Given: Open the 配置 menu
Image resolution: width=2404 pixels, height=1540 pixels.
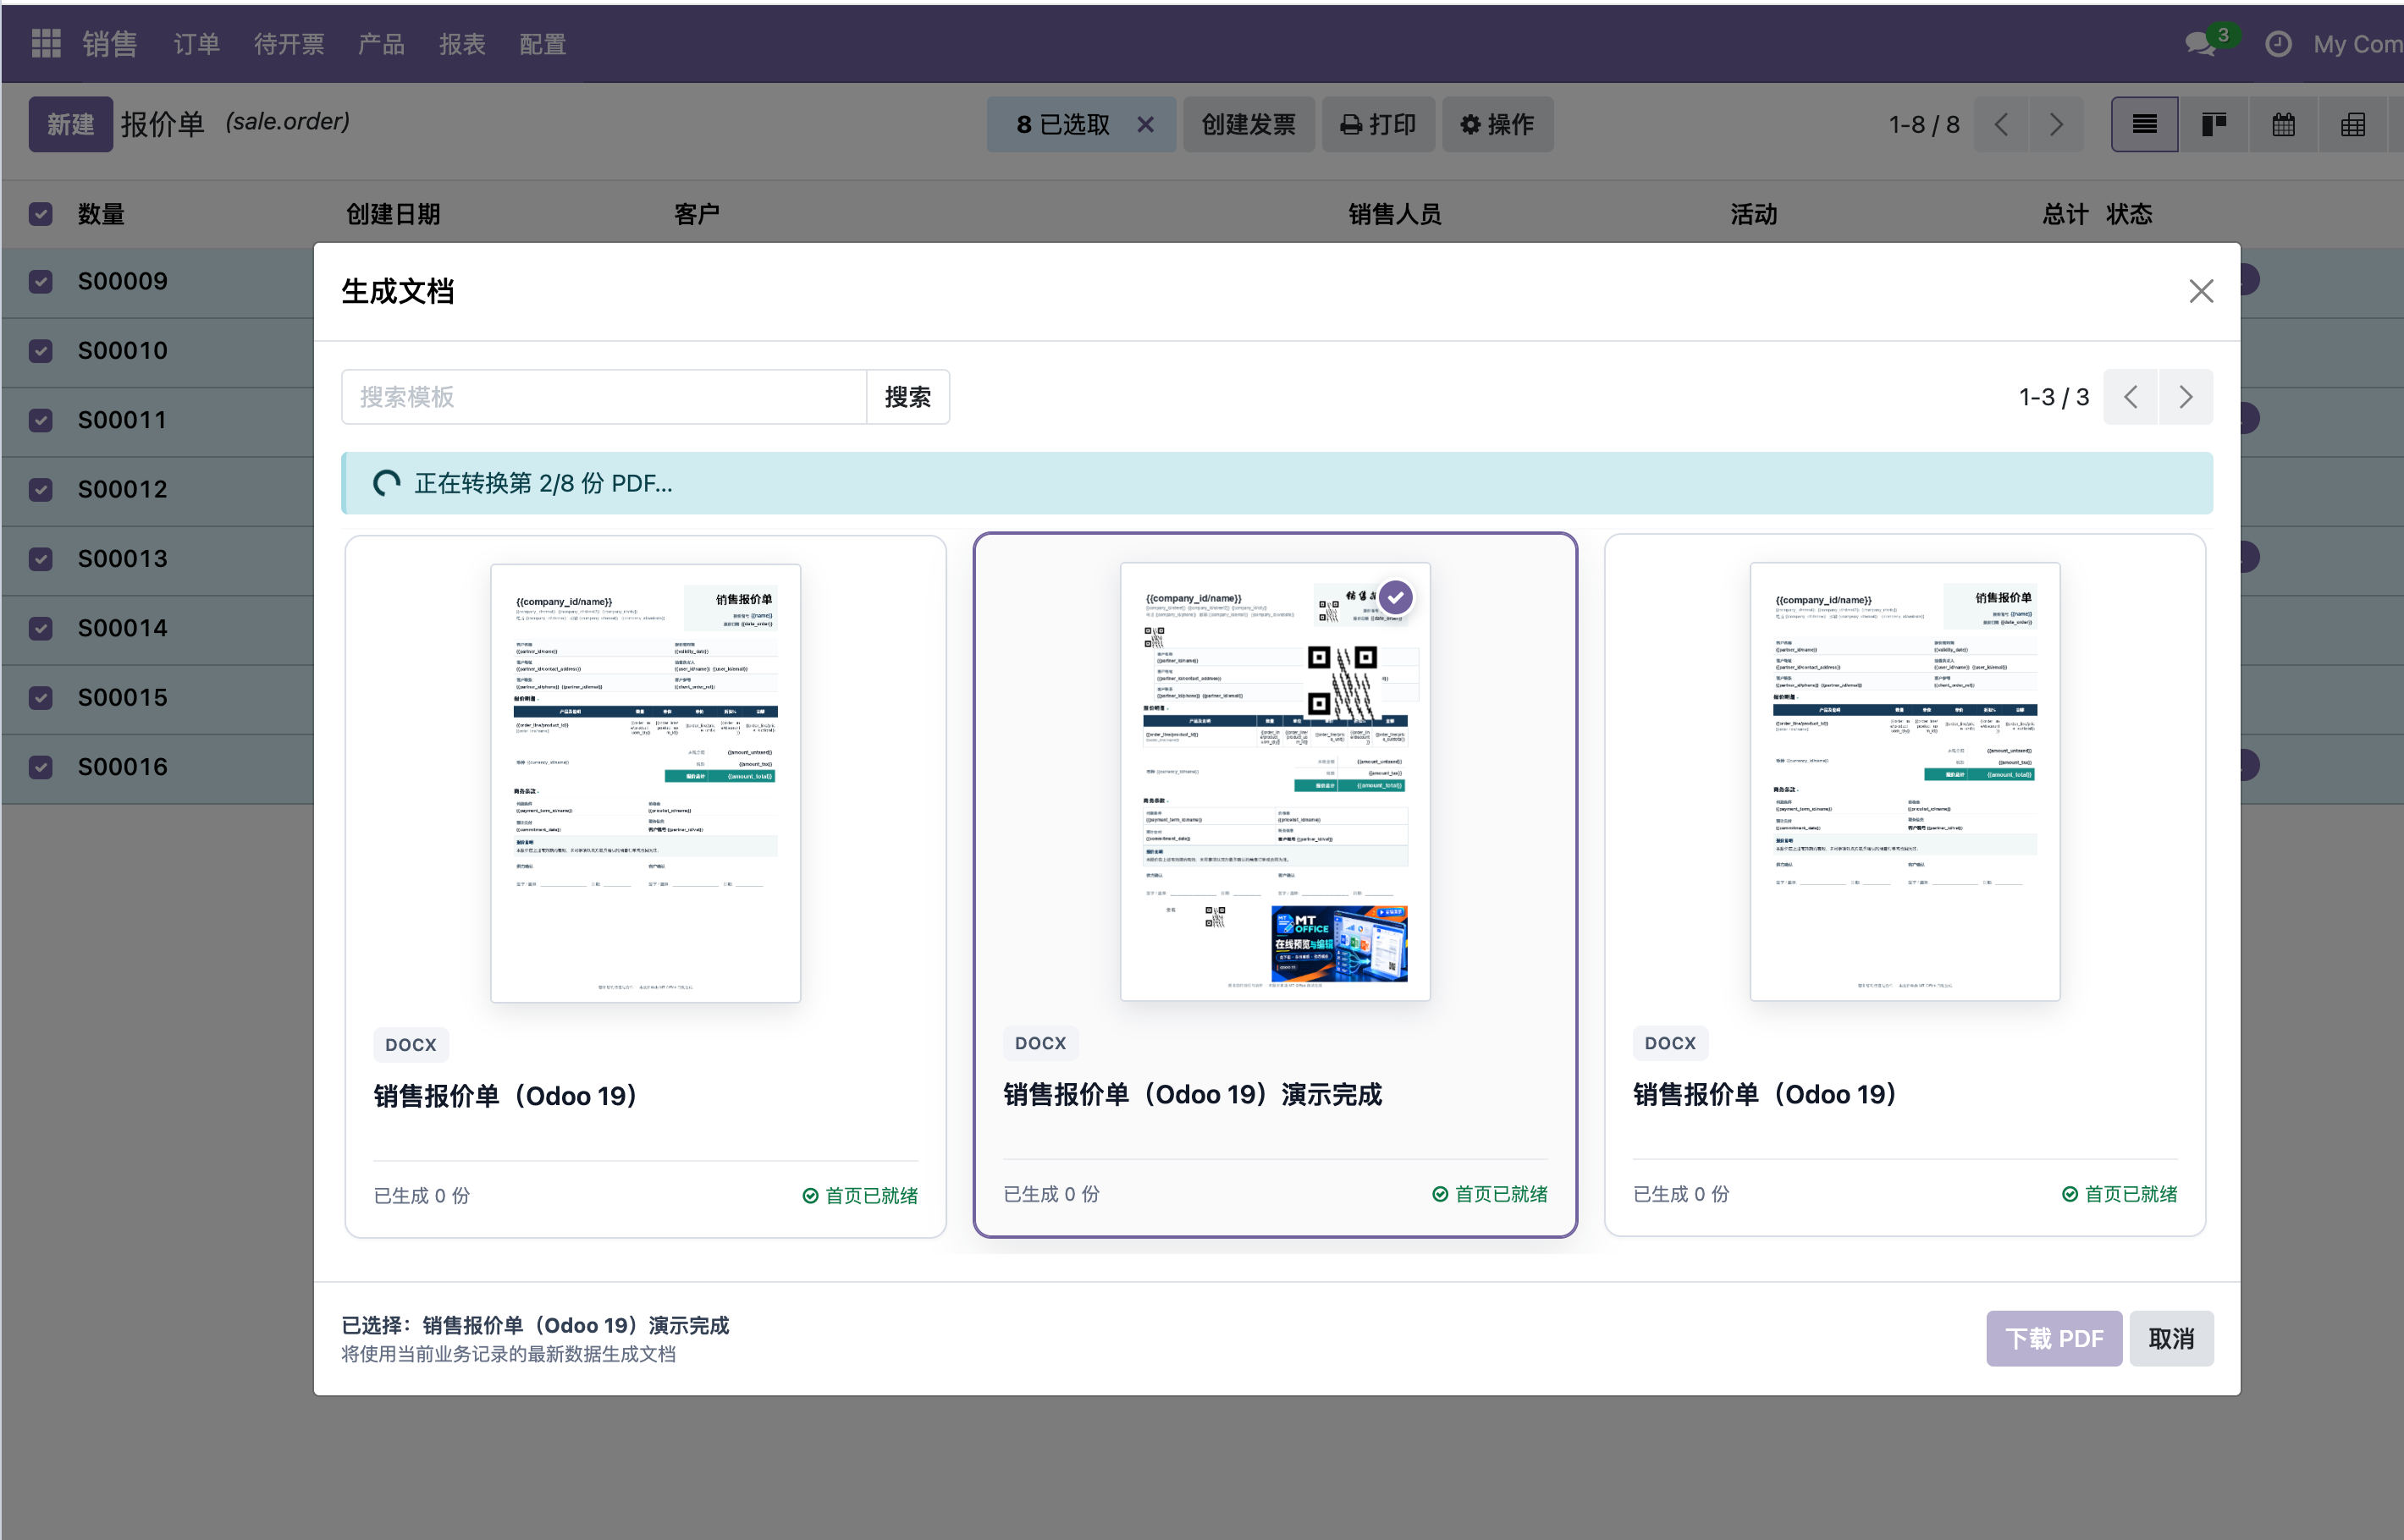Looking at the screenshot, I should pyautogui.click(x=543, y=44).
